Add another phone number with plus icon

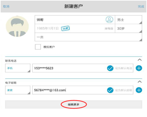pos(139,68)
